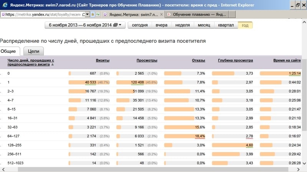This screenshot has height=172, width=307.
Task: Open the Общие tab
Action: (x=9, y=51)
